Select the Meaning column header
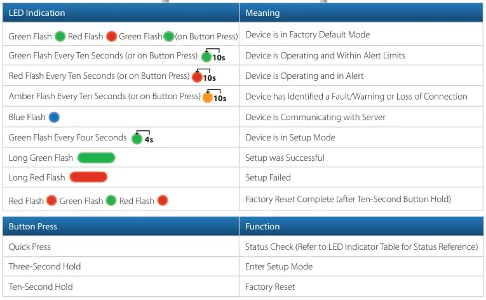 coord(262,13)
